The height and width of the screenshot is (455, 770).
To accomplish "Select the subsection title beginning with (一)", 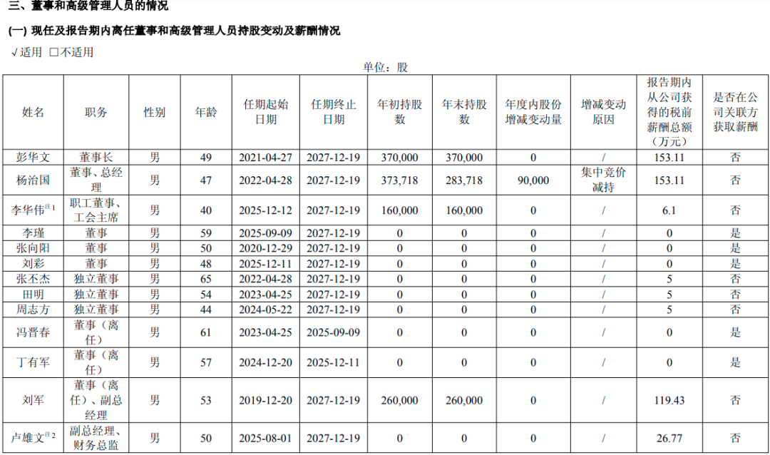I will (x=175, y=31).
